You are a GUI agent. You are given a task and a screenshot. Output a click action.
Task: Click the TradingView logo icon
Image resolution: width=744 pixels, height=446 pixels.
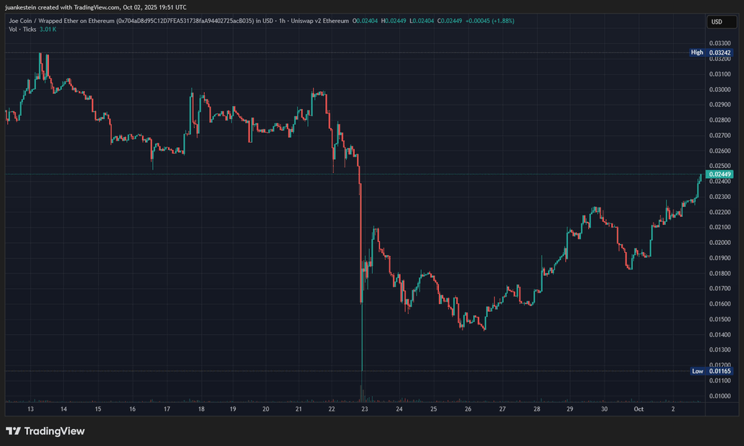pos(13,431)
